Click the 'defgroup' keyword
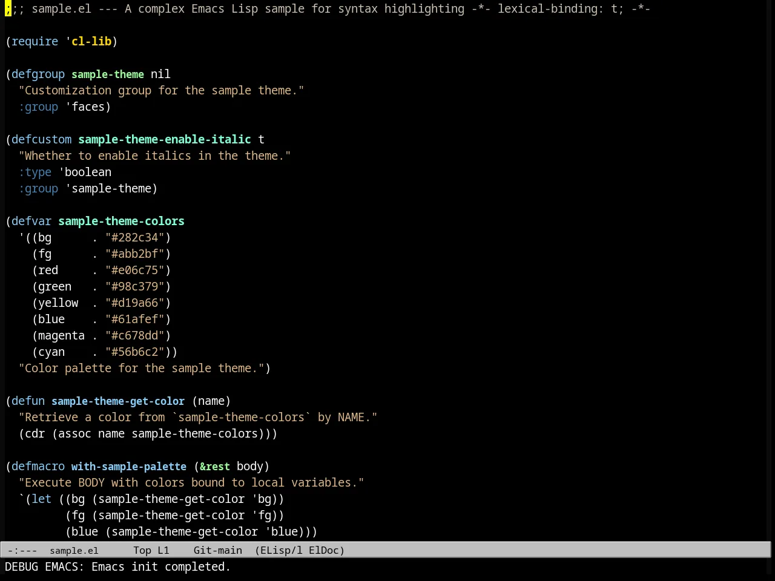This screenshot has width=775, height=581. [38, 74]
